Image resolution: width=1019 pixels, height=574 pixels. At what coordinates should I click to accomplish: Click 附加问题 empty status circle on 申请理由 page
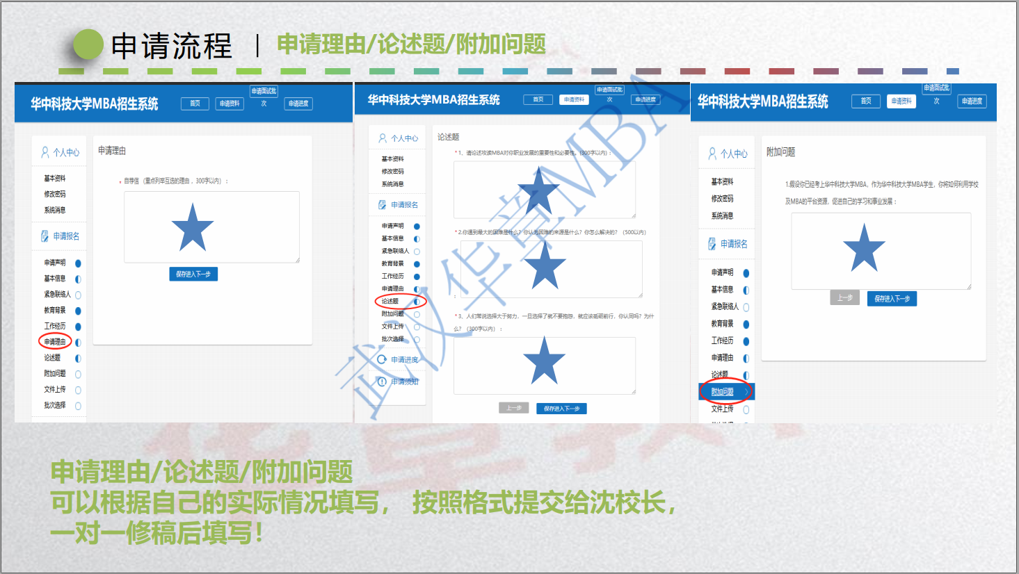(78, 374)
